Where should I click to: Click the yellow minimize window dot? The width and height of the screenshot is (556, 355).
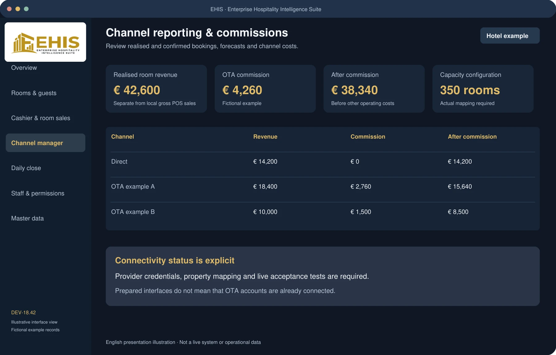18,9
